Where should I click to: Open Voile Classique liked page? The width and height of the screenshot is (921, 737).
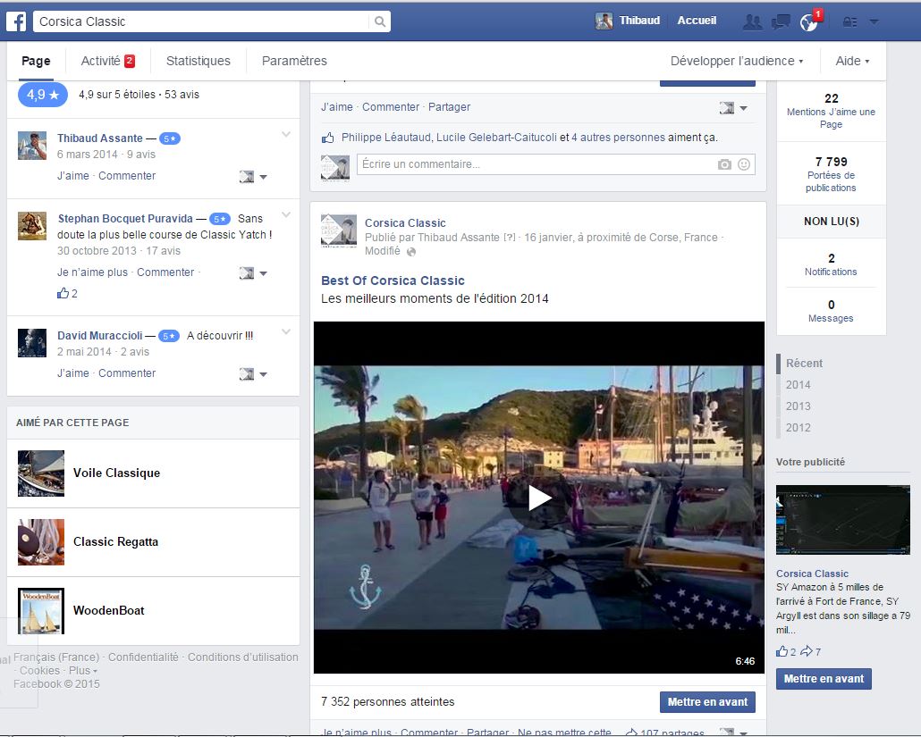[116, 473]
